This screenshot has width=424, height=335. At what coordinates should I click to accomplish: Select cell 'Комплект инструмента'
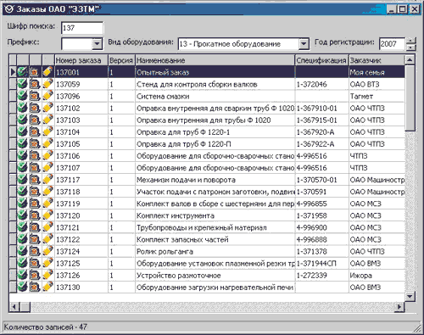(x=215, y=215)
